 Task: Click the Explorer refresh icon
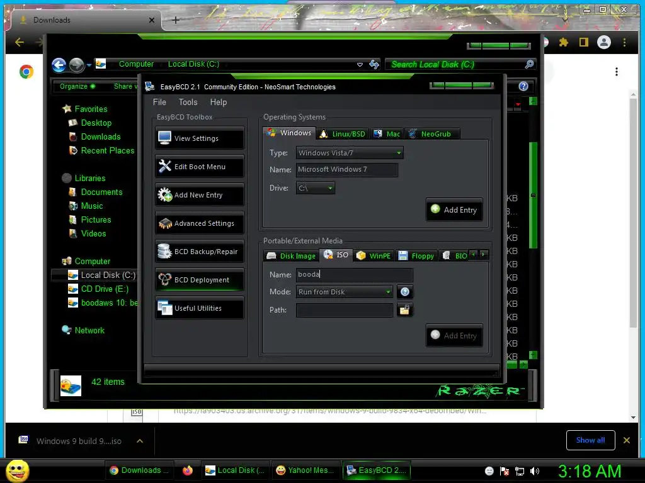point(374,64)
